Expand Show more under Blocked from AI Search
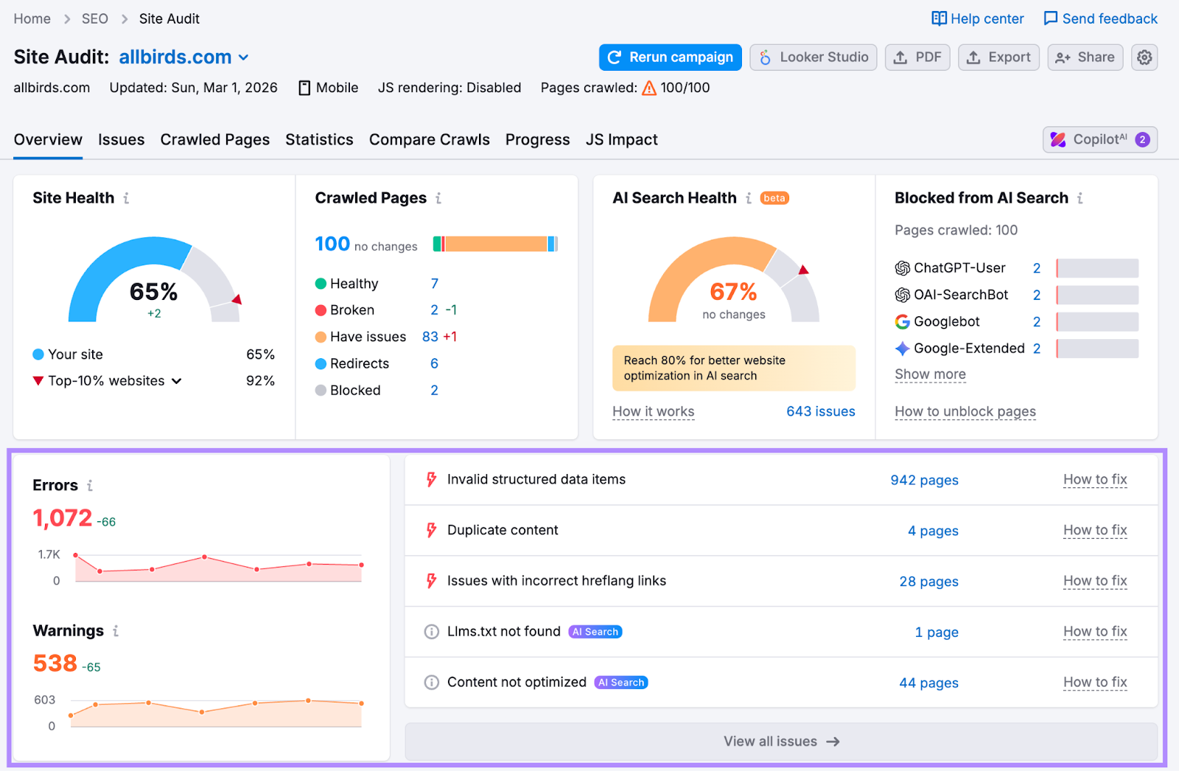 (930, 374)
